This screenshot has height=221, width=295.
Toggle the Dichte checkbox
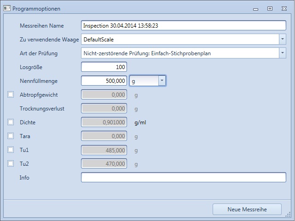coord(11,122)
